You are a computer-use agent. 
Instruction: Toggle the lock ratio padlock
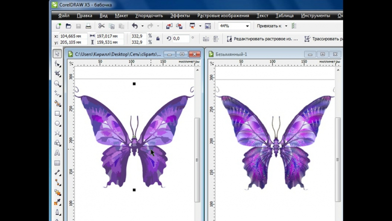(158, 39)
